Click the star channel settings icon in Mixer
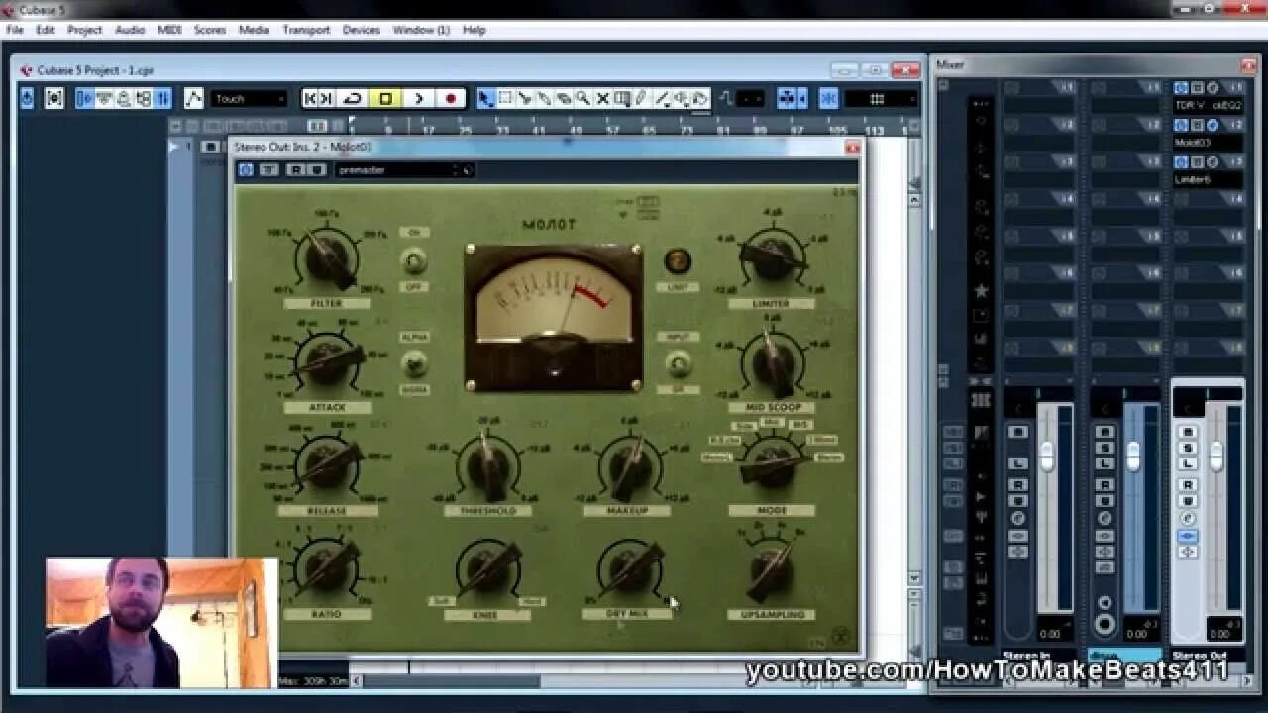Viewport: 1268px width, 713px height. (981, 291)
